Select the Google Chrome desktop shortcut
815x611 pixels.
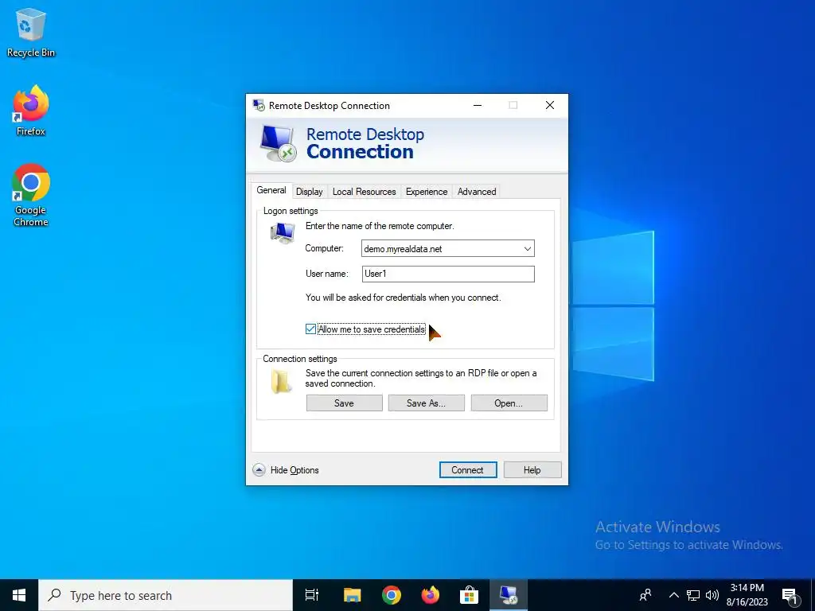pyautogui.click(x=31, y=195)
